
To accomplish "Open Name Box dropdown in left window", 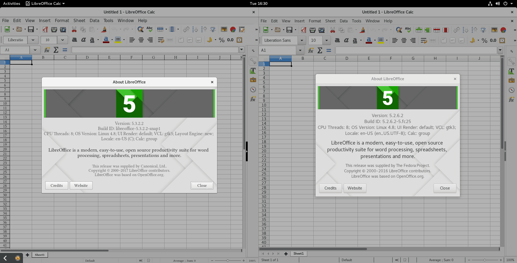I will click(35, 50).
